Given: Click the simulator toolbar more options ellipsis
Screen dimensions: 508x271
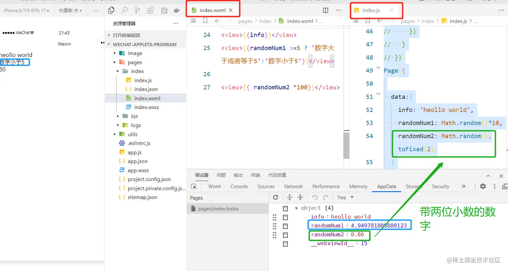Looking at the screenshot, I should (x=96, y=11).
